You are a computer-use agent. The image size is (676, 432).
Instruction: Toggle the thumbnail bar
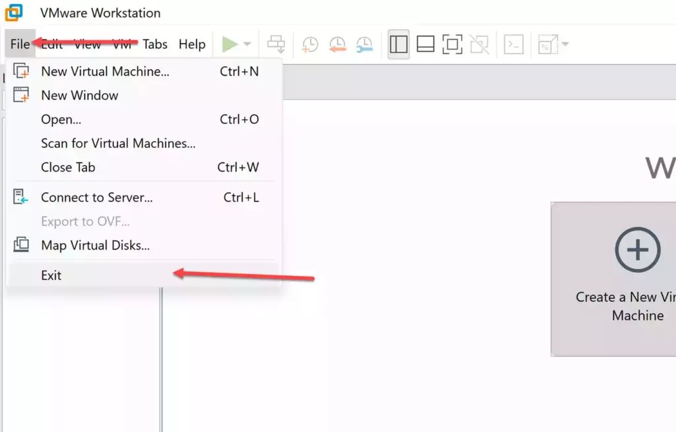426,44
